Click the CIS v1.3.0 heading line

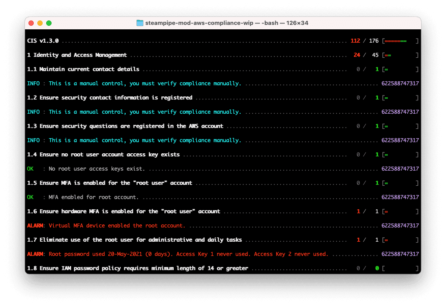click(x=43, y=41)
